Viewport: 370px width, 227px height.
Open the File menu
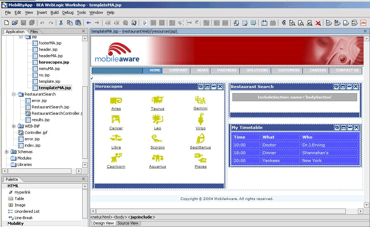[x=8, y=12]
